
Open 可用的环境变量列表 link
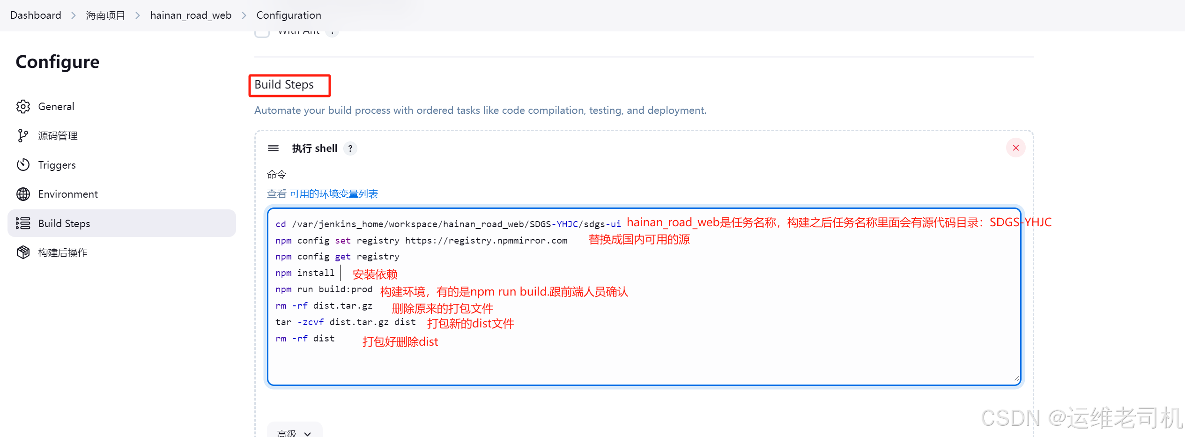(x=333, y=194)
